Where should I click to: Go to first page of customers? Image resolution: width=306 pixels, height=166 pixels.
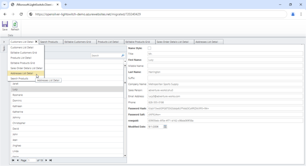point(13,160)
